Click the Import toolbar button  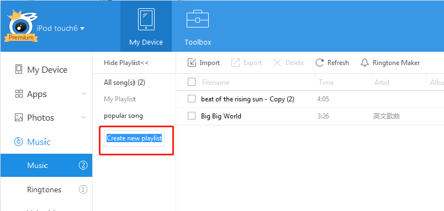tap(204, 63)
